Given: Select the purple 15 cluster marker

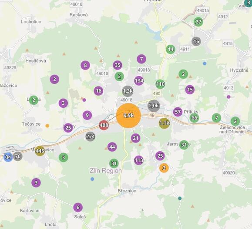Looking at the screenshot, I should click(x=190, y=90).
